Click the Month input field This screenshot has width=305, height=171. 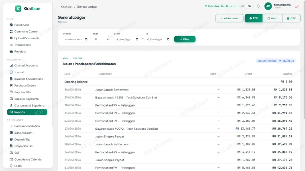(x=76, y=39)
